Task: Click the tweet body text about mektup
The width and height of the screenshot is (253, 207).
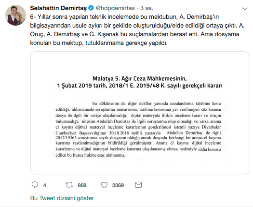Action: click(x=137, y=30)
